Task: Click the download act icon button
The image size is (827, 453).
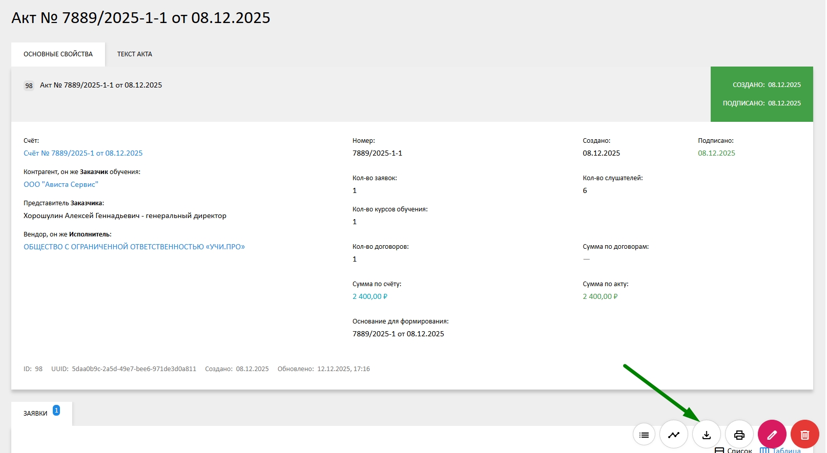Action: tap(706, 435)
